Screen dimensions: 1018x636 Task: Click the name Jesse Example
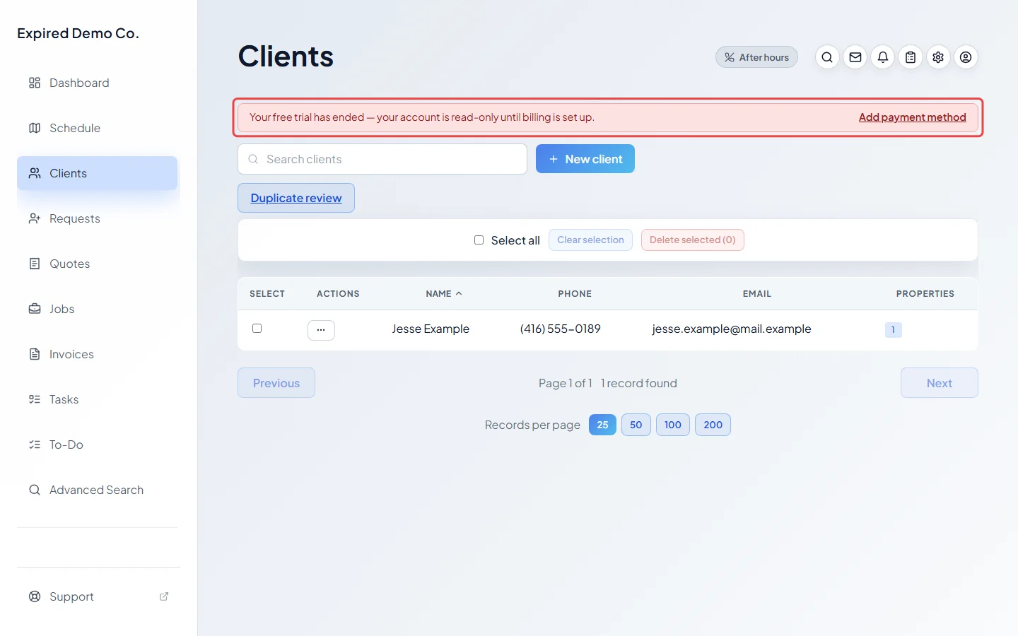tap(431, 329)
